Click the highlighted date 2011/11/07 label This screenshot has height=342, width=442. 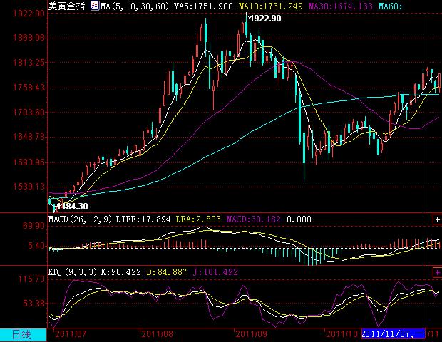[394, 334]
